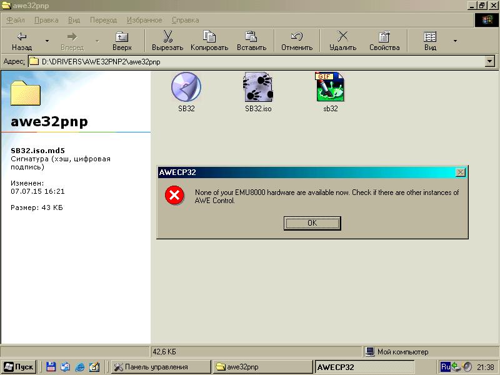Image resolution: width=500 pixels, height=375 pixels.
Task: Open the Справка menu
Action: pyautogui.click(x=185, y=20)
